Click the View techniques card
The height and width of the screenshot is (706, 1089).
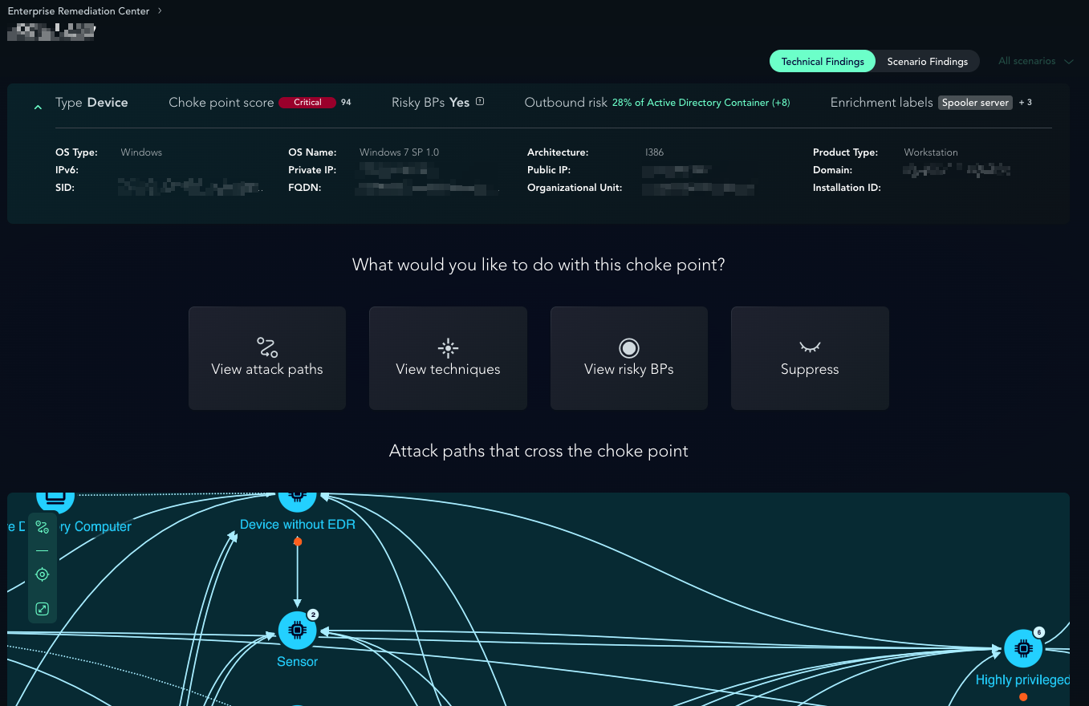(448, 358)
